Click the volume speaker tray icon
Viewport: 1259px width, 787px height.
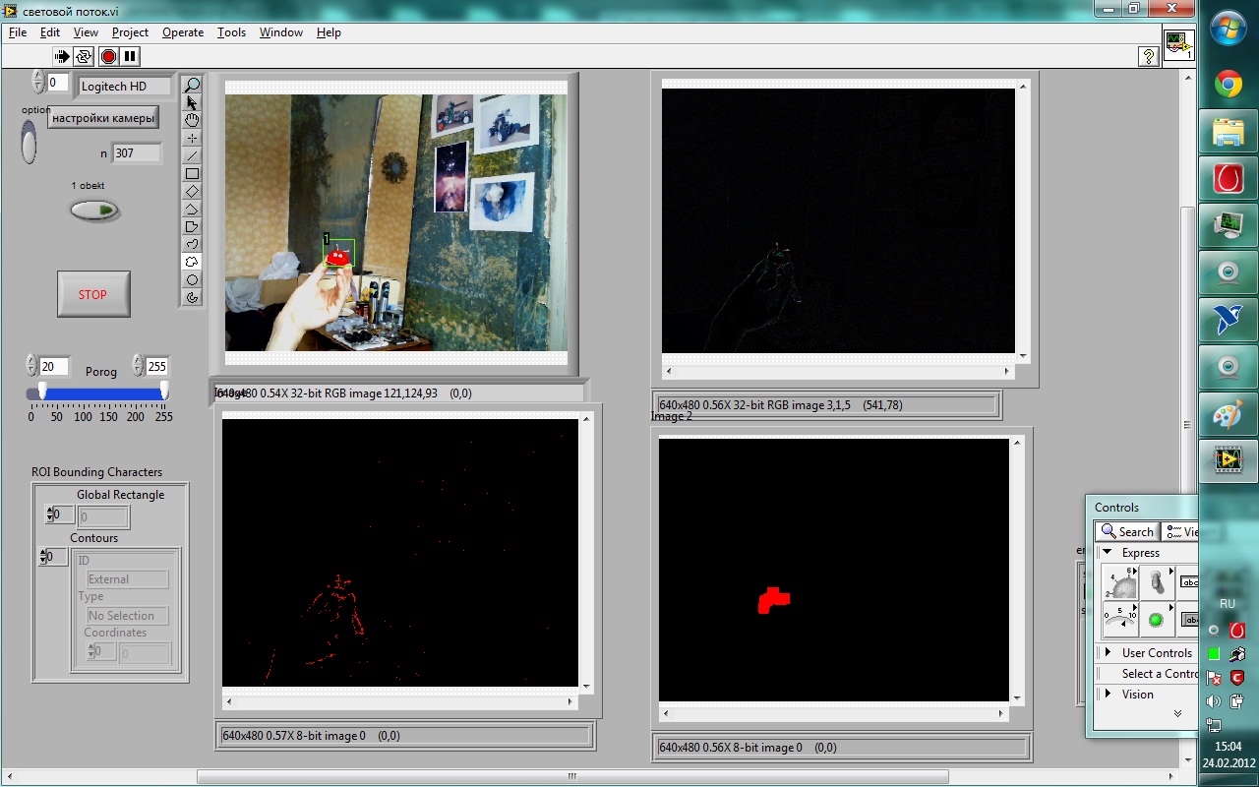coord(1214,701)
